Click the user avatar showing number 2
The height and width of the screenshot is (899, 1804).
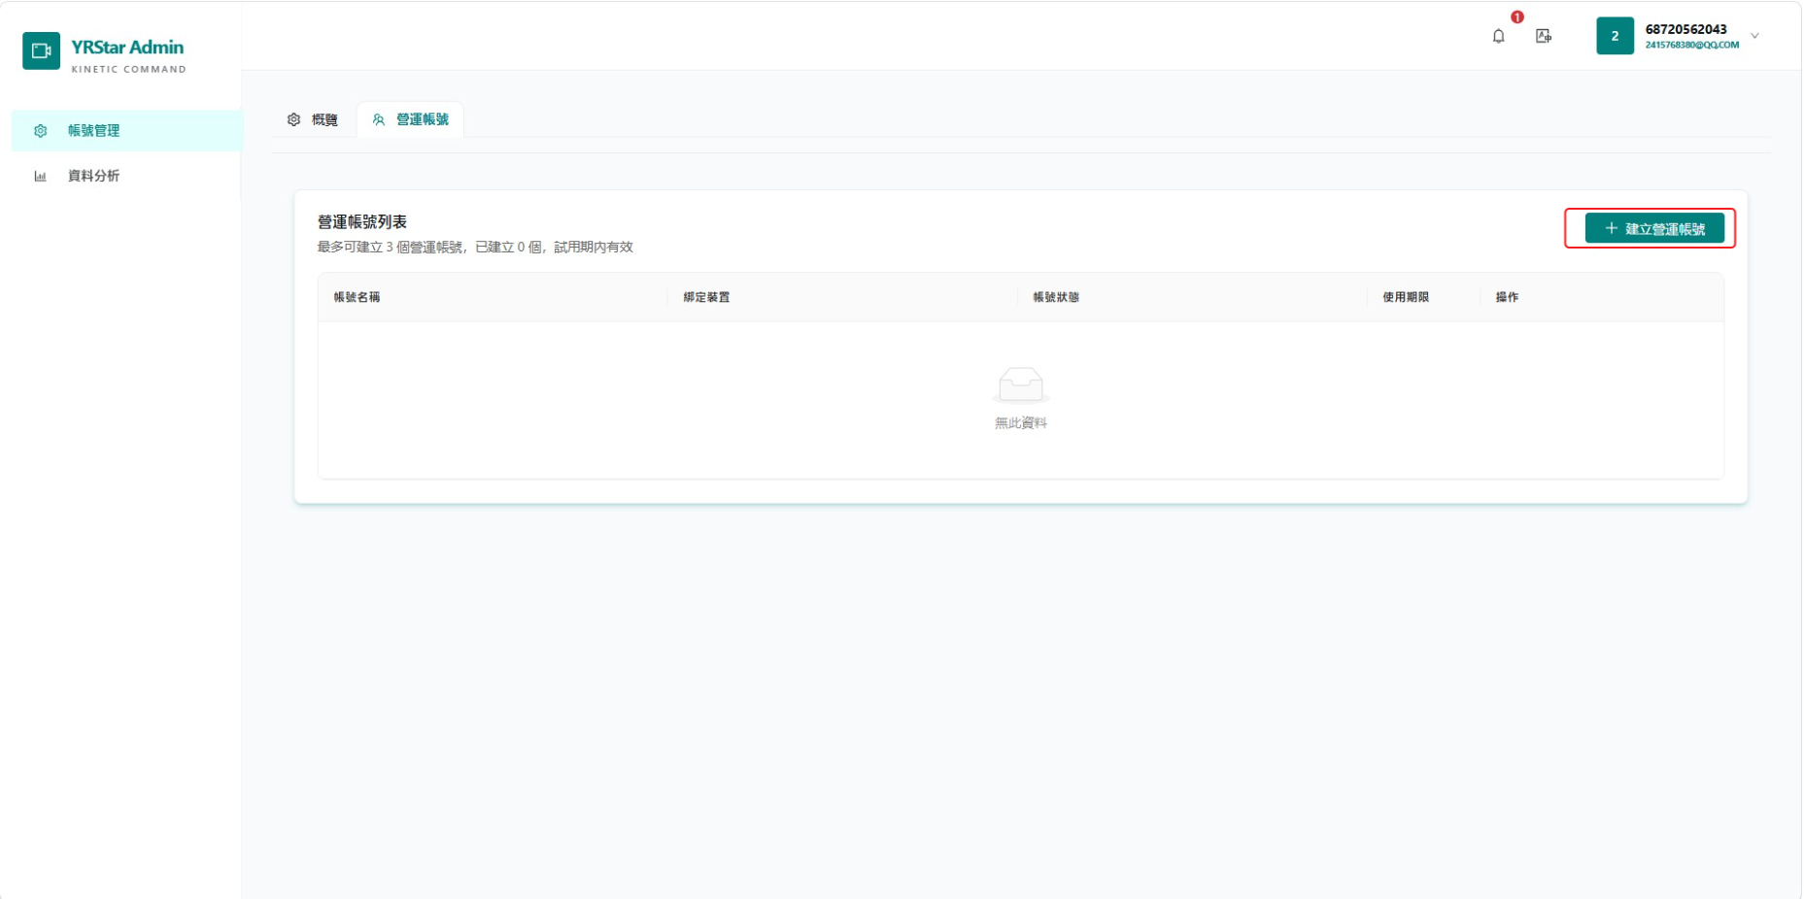(1615, 36)
